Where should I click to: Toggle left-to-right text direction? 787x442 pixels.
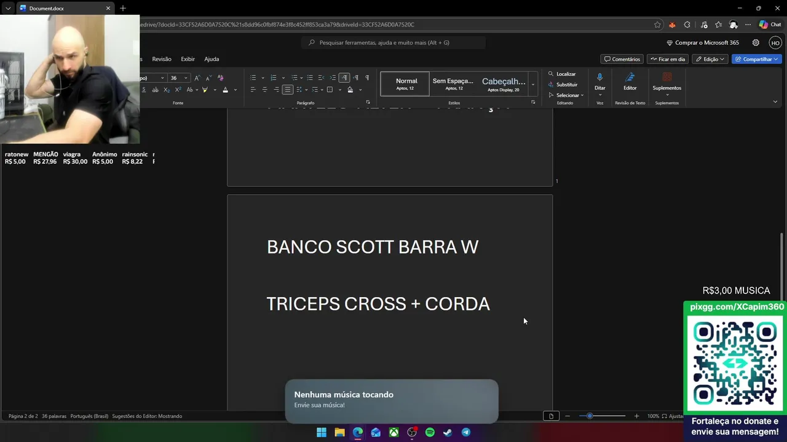pyautogui.click(x=344, y=78)
